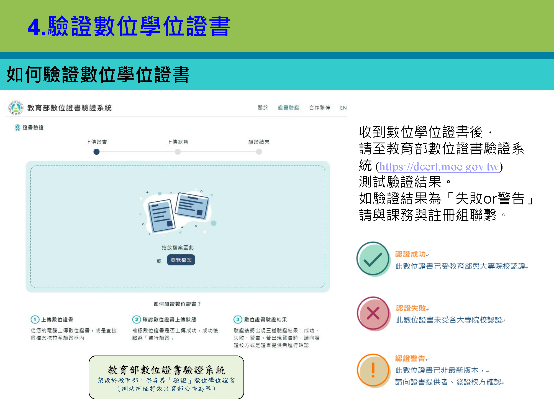Select the 上傳狀態 step dot
Screen dimensions: 554x416
[178, 152]
